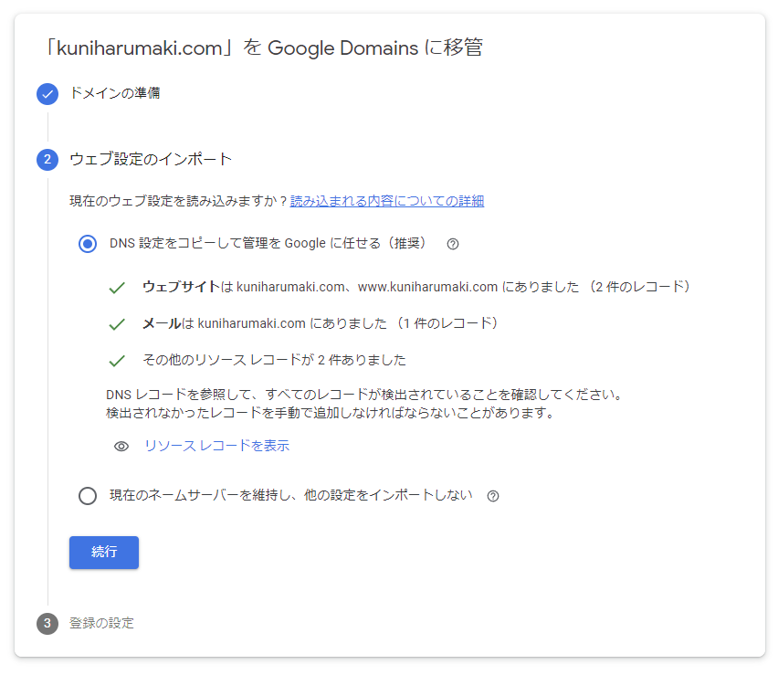Click the step 2 number badge
Viewport: 778px width, 675px height.
pyautogui.click(x=47, y=159)
